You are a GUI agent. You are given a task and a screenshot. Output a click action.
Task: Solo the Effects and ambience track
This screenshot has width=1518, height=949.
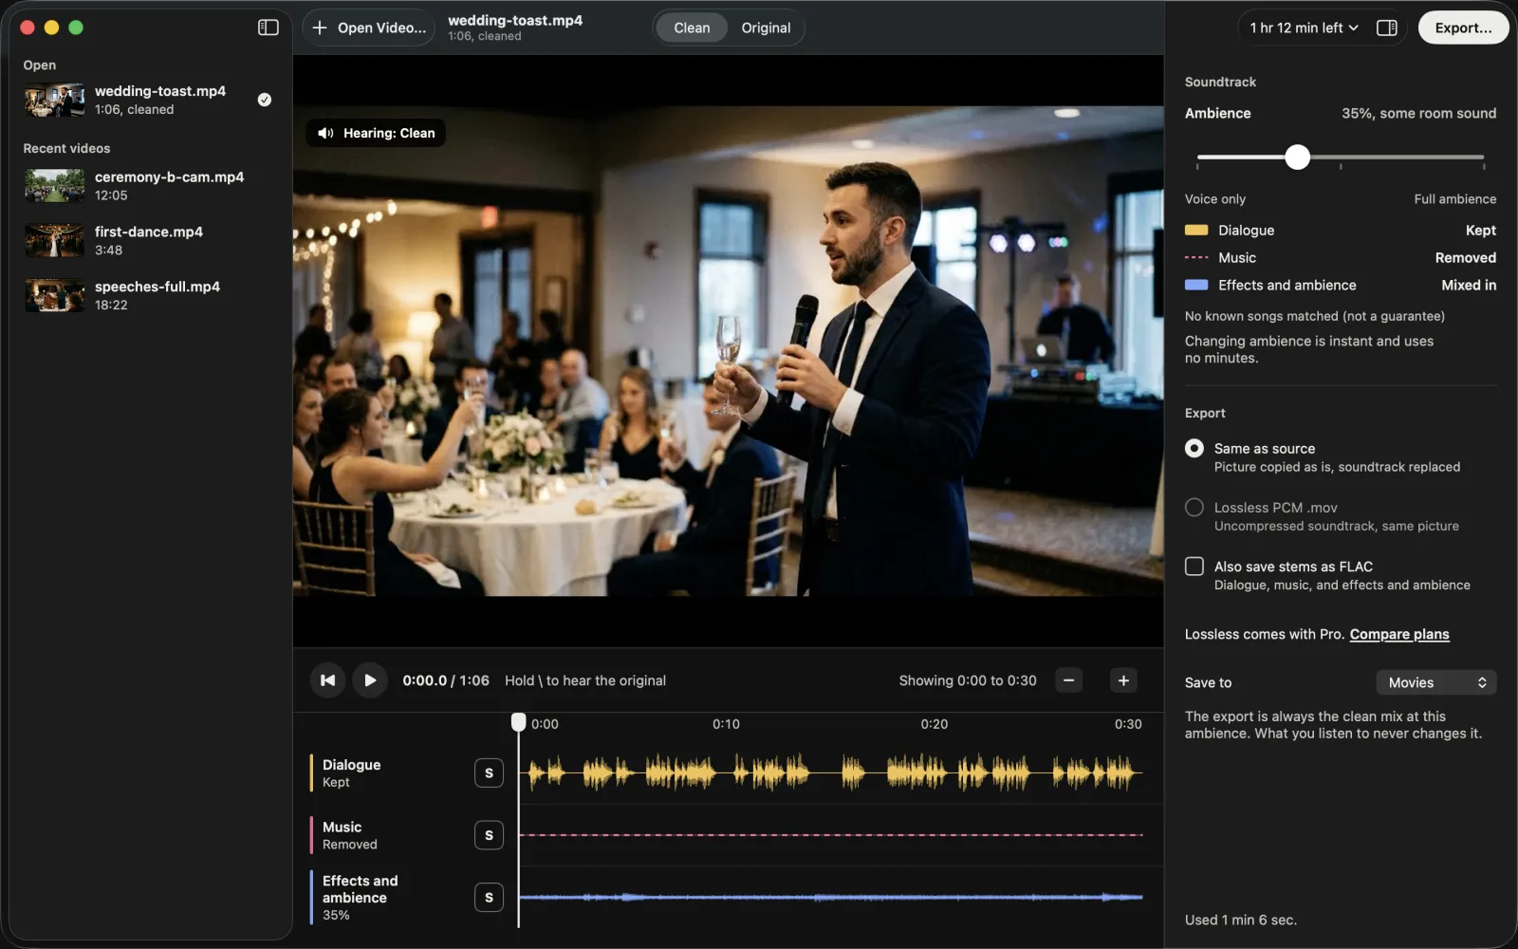coord(489,898)
